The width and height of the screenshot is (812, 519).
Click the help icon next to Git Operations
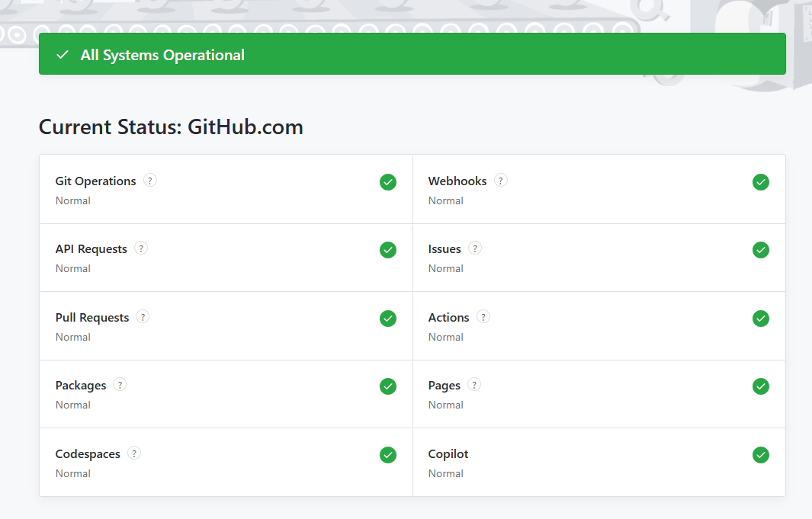[x=150, y=181]
